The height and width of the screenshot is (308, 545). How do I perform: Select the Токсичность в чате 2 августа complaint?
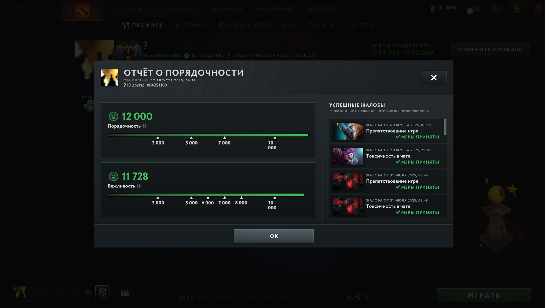click(x=387, y=156)
